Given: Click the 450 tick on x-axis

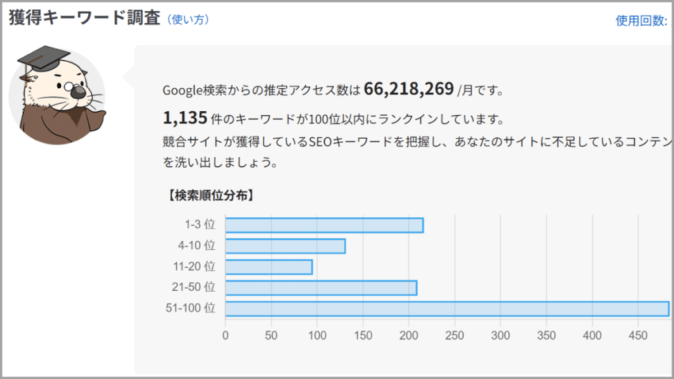Looking at the screenshot, I should pos(638,334).
